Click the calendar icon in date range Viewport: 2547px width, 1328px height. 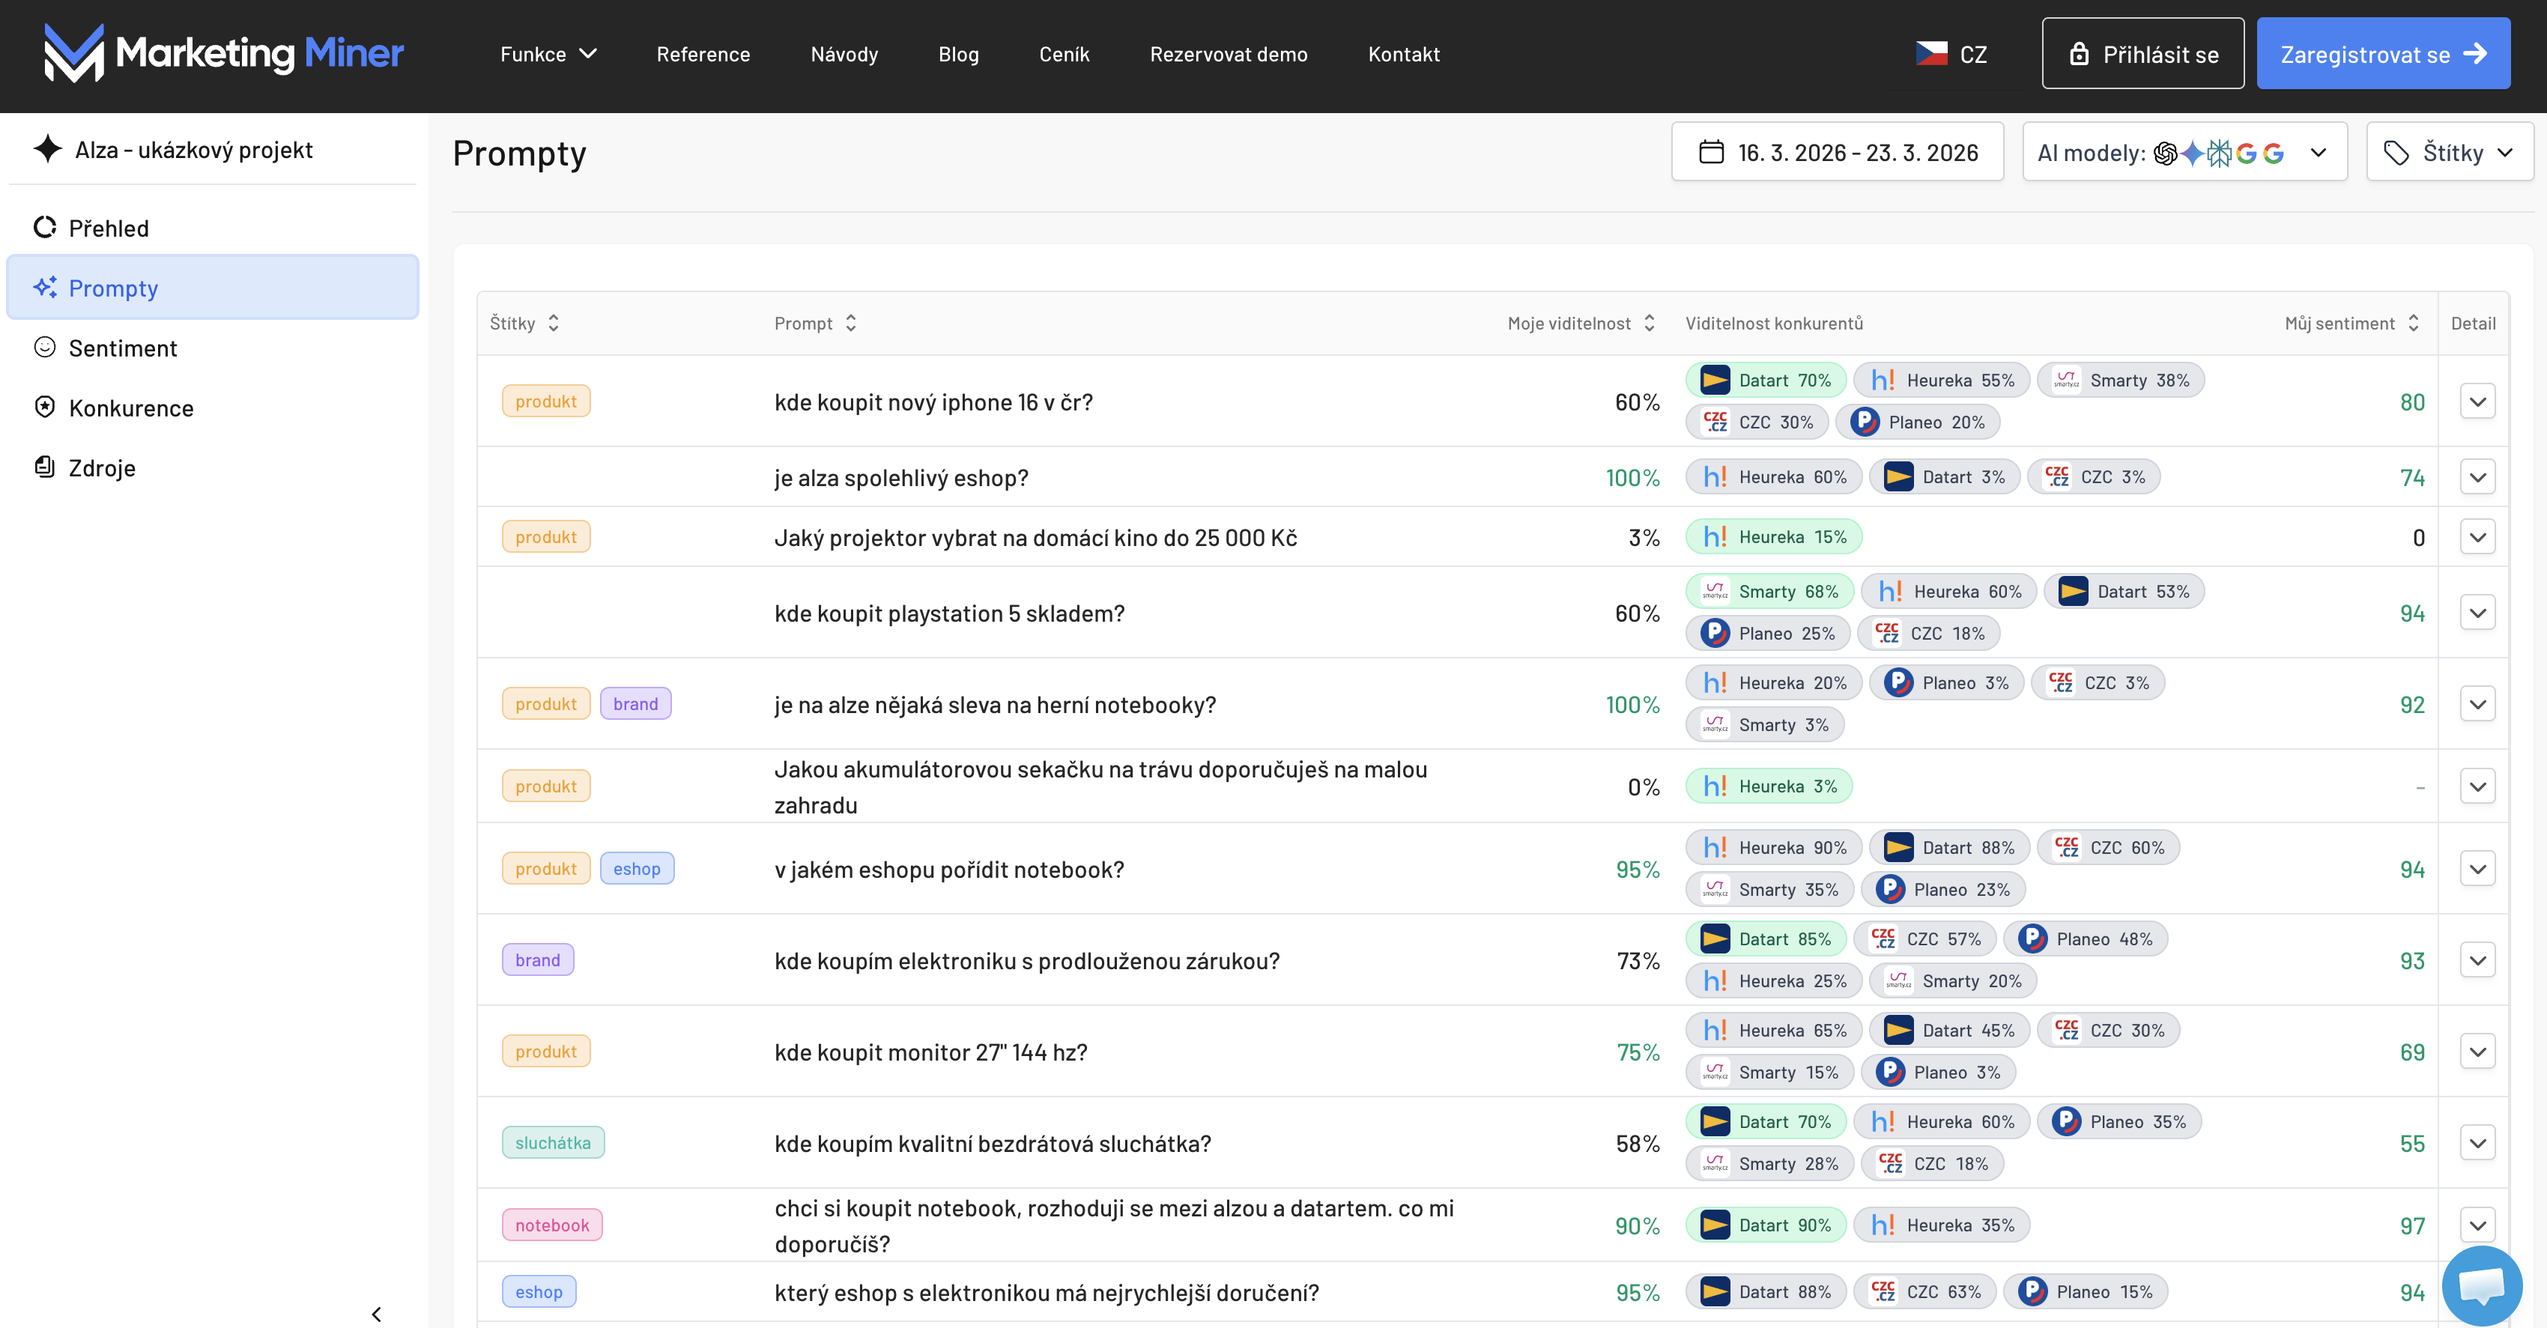tap(1710, 152)
